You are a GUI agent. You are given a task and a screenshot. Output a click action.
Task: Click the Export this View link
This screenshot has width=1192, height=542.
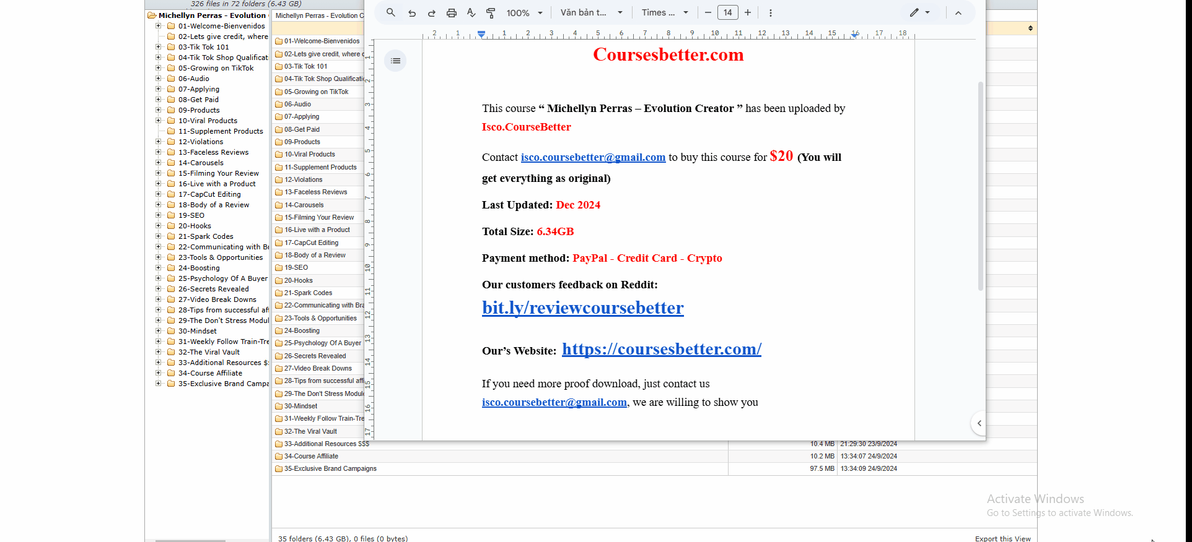click(x=1002, y=538)
